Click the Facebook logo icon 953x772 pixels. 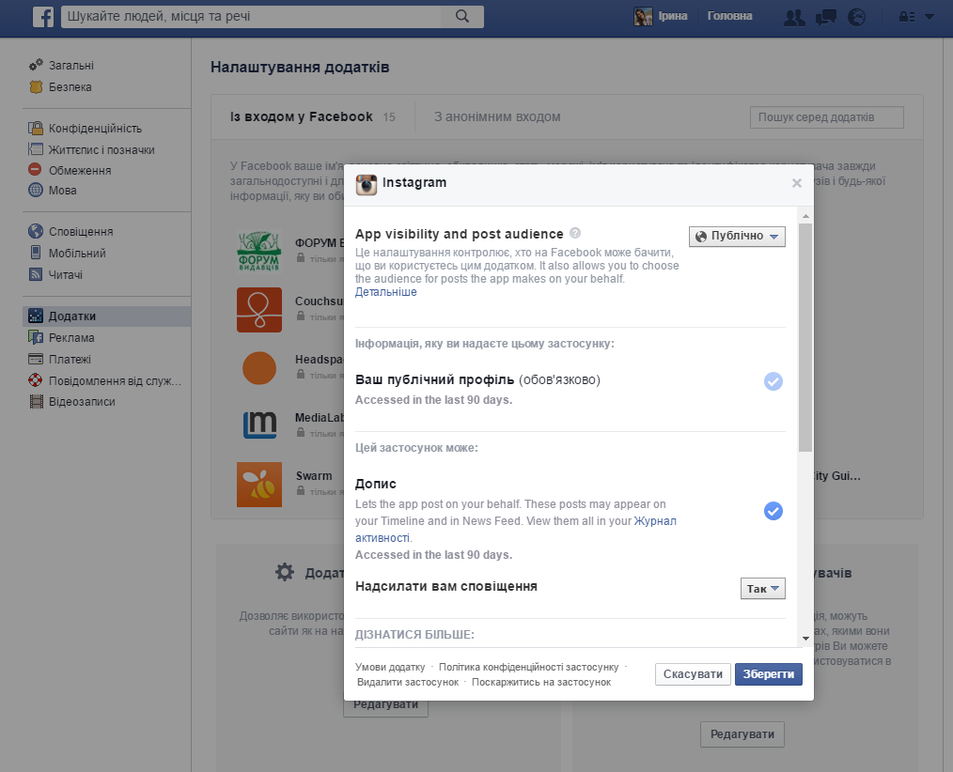click(43, 17)
